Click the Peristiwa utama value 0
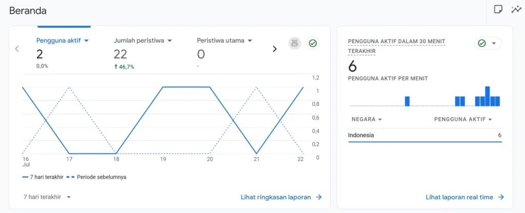This screenshot has height=213, width=525. coord(201,54)
